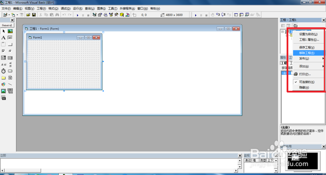
Task: Open the 外接程序(A) menu
Action: [127, 8]
